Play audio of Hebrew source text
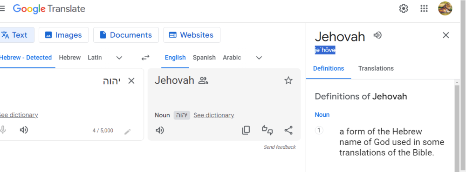The height and width of the screenshot is (172, 466). click(24, 130)
